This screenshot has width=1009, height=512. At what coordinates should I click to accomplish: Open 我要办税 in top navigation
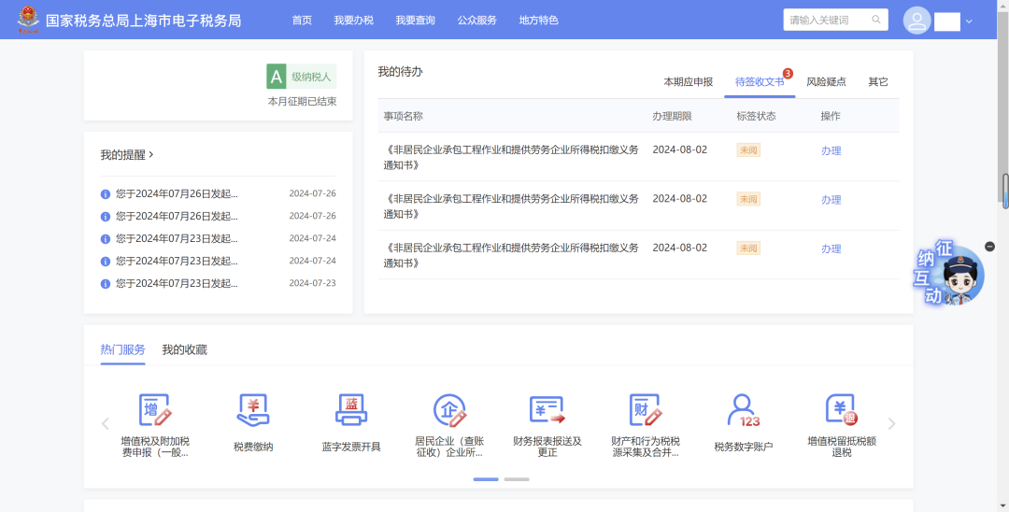click(x=353, y=21)
